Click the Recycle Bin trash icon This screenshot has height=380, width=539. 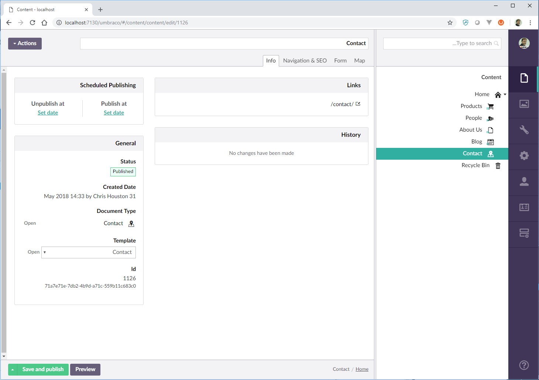pyautogui.click(x=498, y=166)
